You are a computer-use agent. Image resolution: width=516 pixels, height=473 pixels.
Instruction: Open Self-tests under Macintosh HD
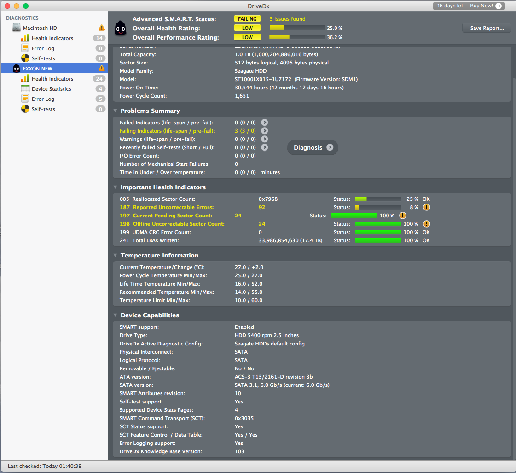coord(43,58)
